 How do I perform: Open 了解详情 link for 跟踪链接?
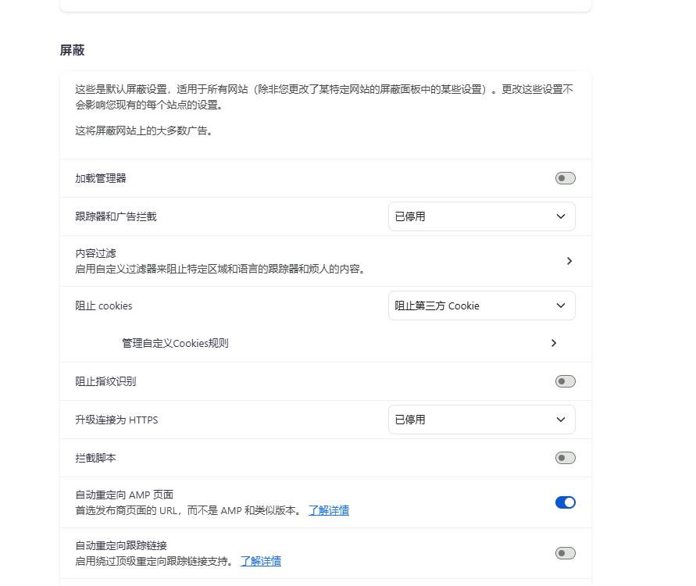(x=261, y=561)
